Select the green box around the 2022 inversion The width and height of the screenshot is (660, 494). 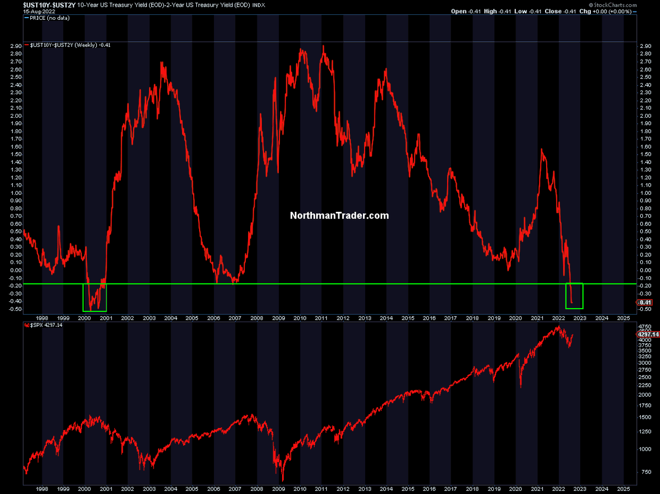[574, 296]
